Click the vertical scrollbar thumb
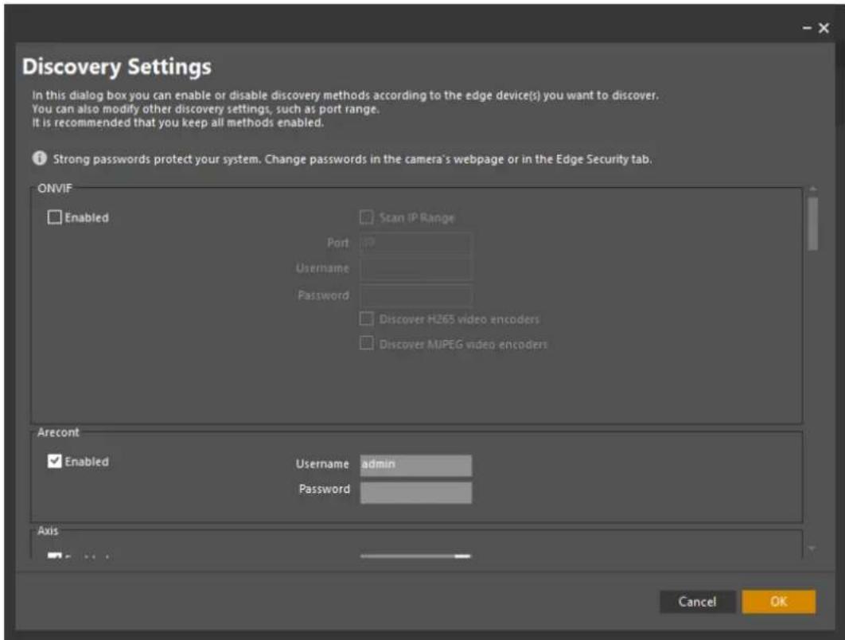This screenshot has width=845, height=640. click(x=813, y=224)
